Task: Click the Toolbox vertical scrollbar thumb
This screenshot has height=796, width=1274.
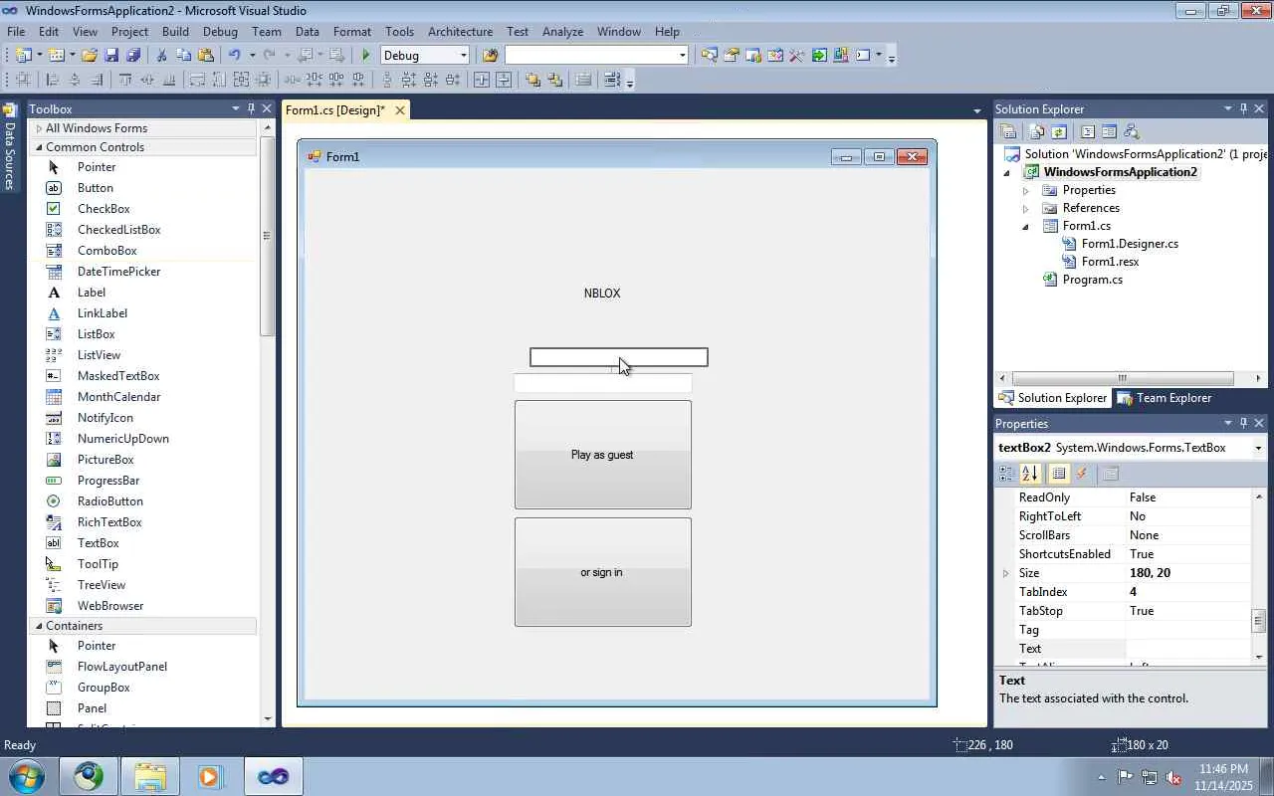Action: (x=267, y=236)
